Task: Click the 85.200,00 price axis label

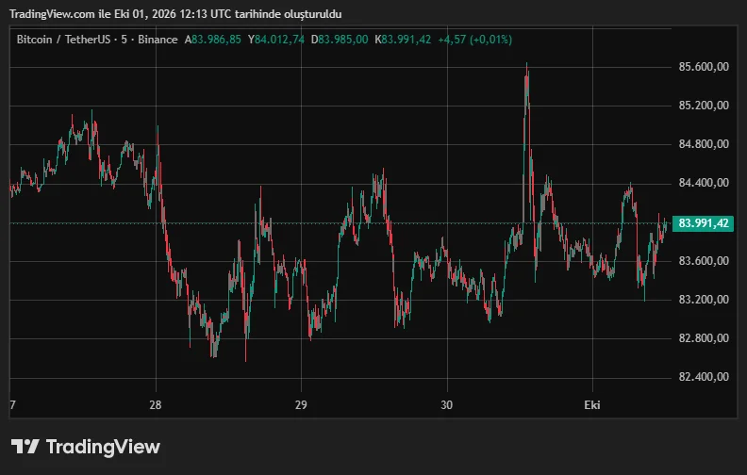Action: [704, 106]
